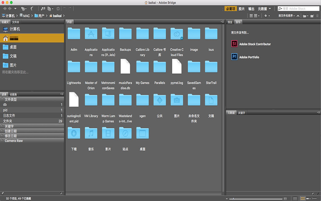Click the Open in Camera Raw aperture icon
Image resolution: width=321 pixels, height=201 pixels.
58,8
